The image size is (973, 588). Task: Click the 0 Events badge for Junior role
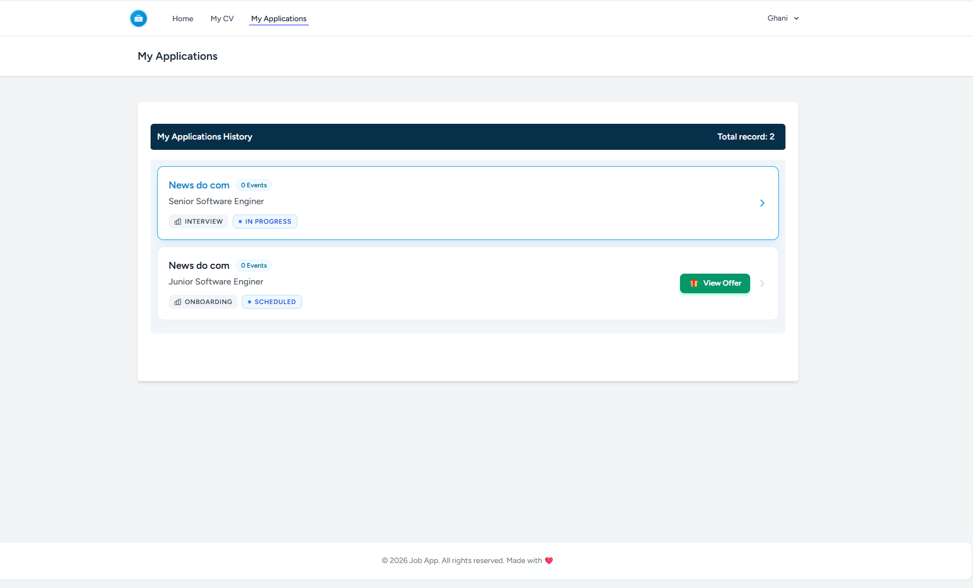coord(254,265)
